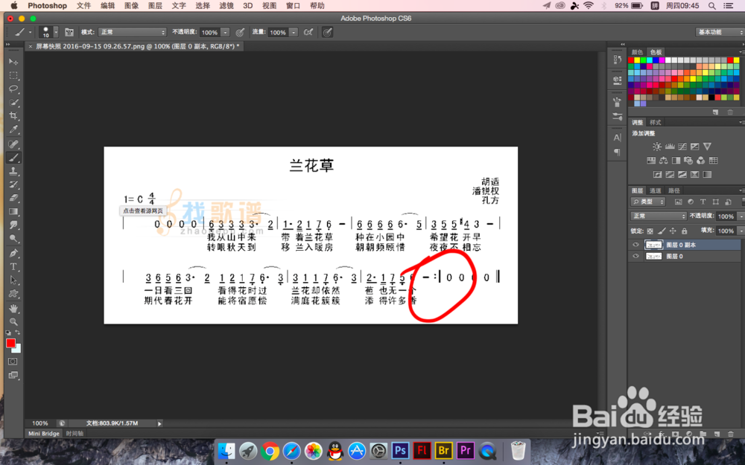
Task: Select the Path Selection tool
Action: click(13, 280)
